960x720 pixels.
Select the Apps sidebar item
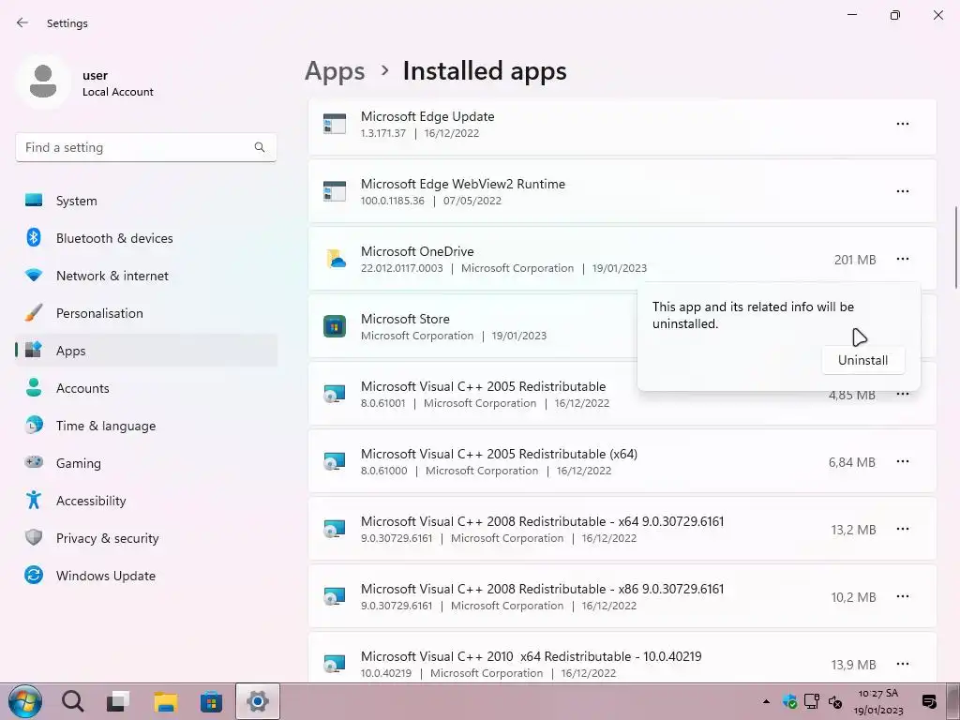[146, 351]
